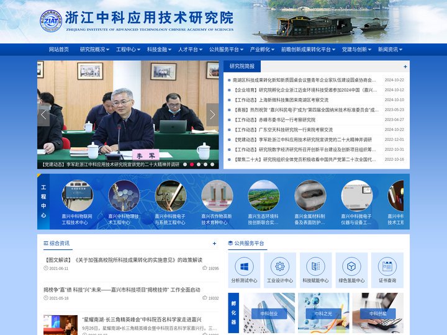Select third carousel dot indicator

point(199,164)
